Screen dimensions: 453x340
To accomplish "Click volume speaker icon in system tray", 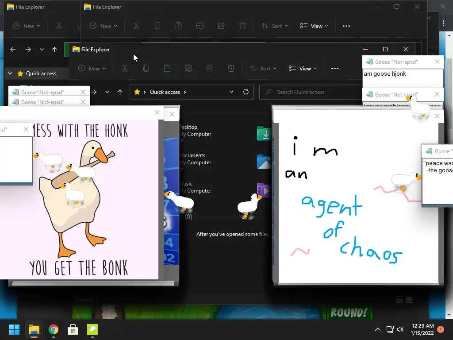I will 400,329.
